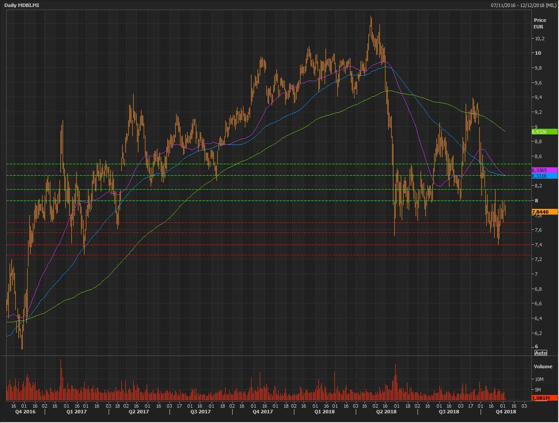Image resolution: width=559 pixels, height=423 pixels.
Task: Select Q4 2016 on the time axis
Action: (25, 412)
